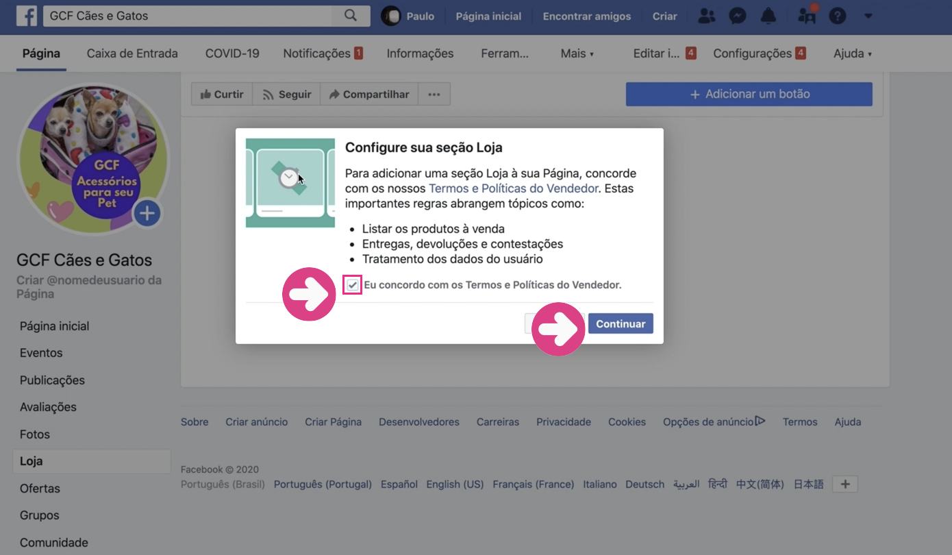
Task: Open the Editar informações tab
Action: pos(664,53)
